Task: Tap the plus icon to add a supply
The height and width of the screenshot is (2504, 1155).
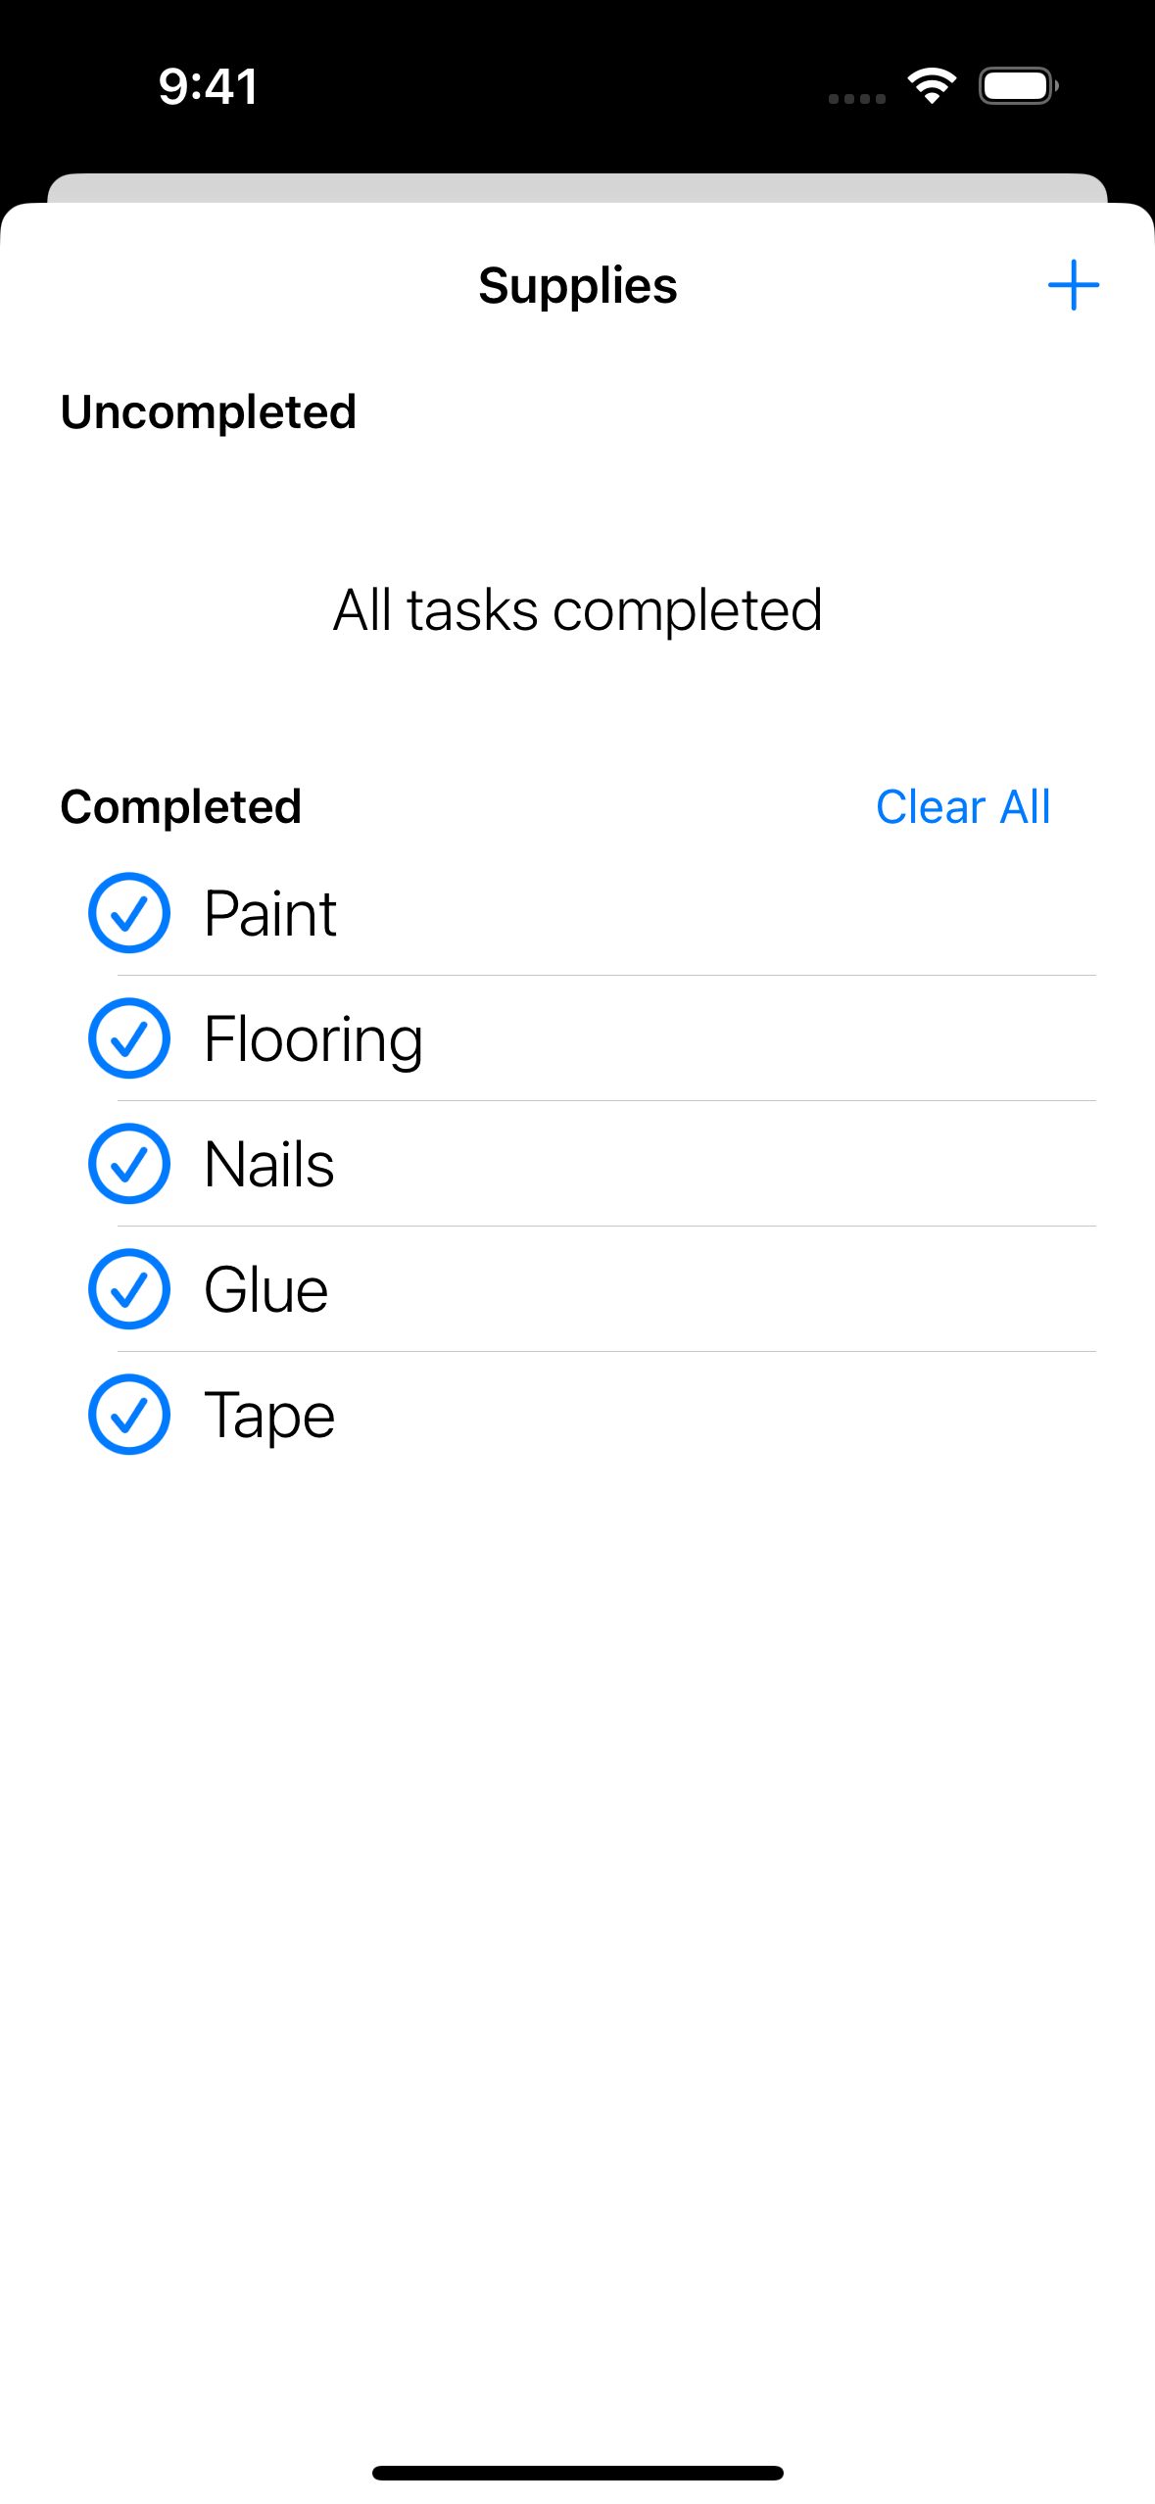Action: click(1073, 285)
